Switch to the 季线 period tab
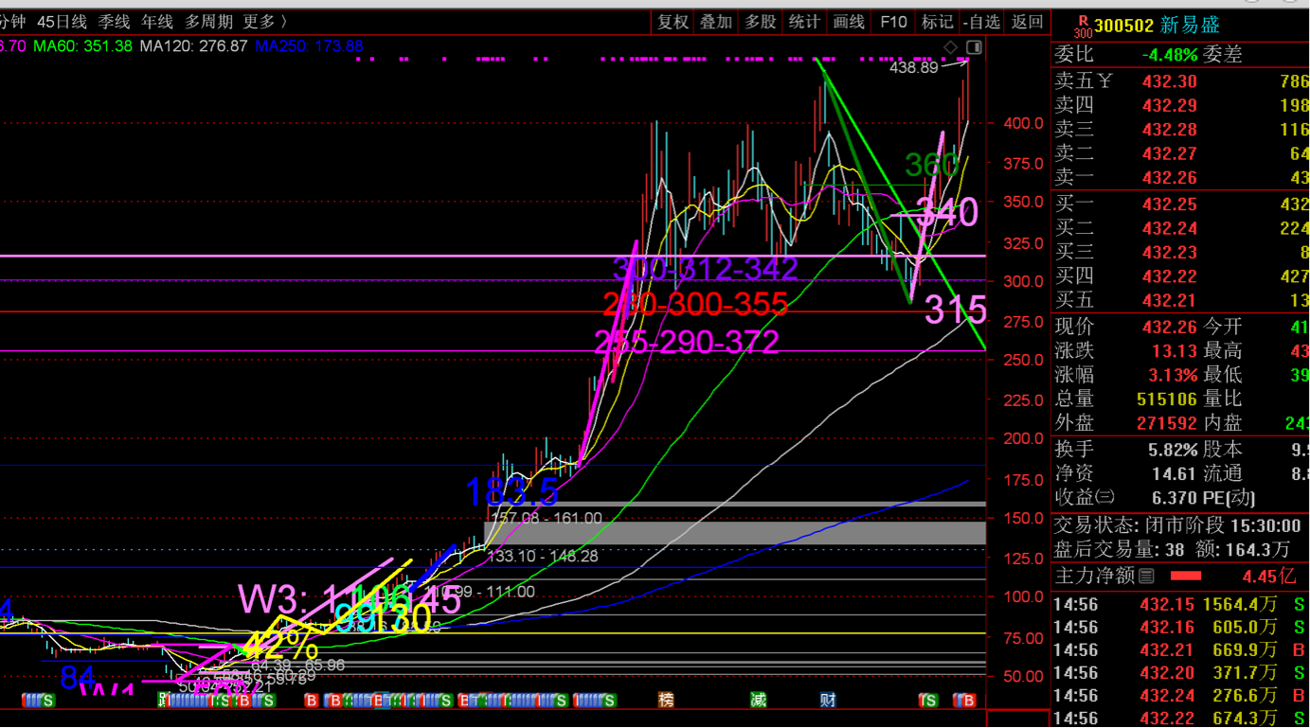1310x728 pixels. click(x=115, y=21)
